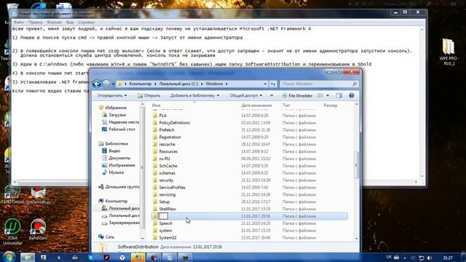Click the file list vertical scrollbar thumb
The width and height of the screenshot is (466, 262).
click(x=356, y=165)
